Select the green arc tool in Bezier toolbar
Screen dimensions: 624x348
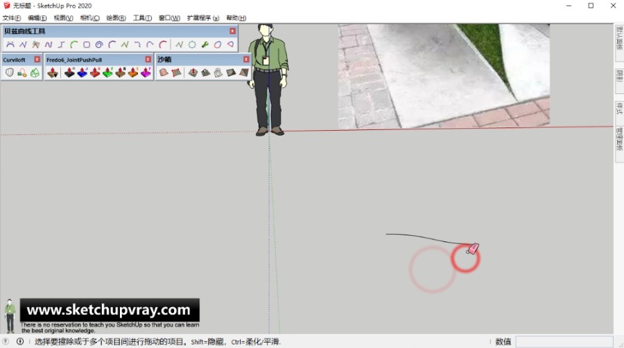point(73,44)
